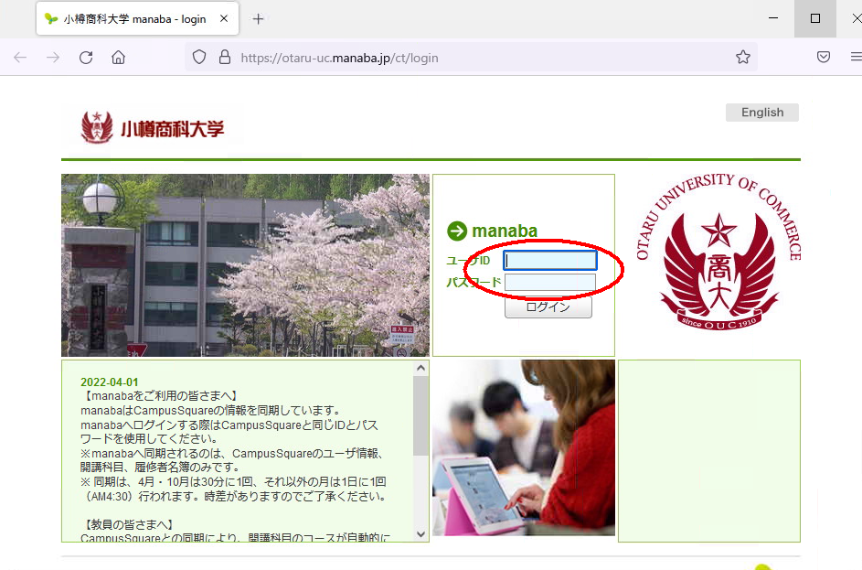Click the browser Back arrow
862x570 pixels.
[x=20, y=58]
